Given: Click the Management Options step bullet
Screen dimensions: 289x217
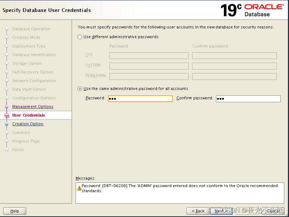Looking at the screenshot, I should coord(6,107).
